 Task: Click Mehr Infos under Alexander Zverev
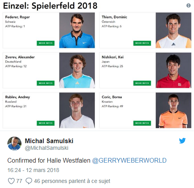click(46, 83)
